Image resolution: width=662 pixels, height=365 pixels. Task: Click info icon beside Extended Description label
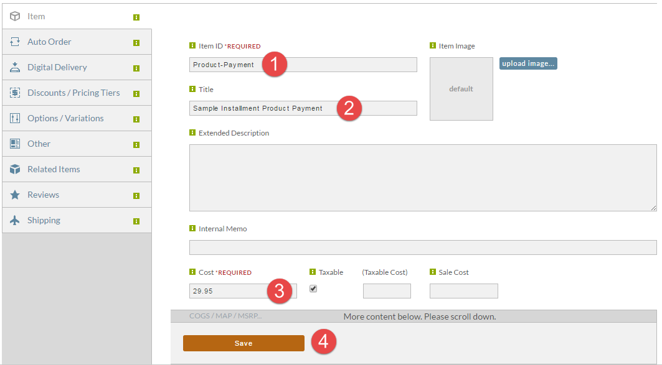(x=192, y=132)
